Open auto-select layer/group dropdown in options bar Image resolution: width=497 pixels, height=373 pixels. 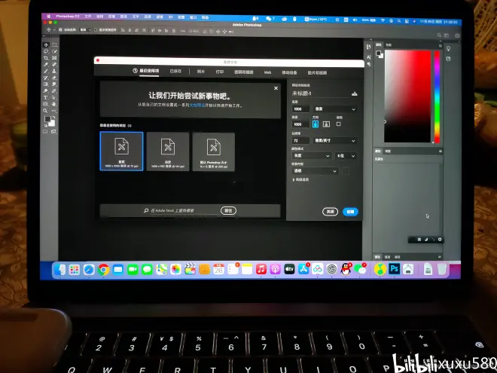(x=86, y=30)
